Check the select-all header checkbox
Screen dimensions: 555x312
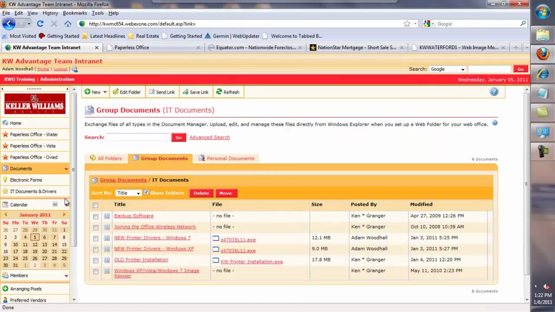pyautogui.click(x=95, y=205)
